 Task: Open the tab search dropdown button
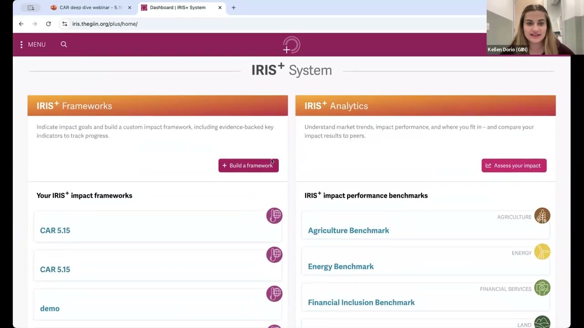coord(31,7)
